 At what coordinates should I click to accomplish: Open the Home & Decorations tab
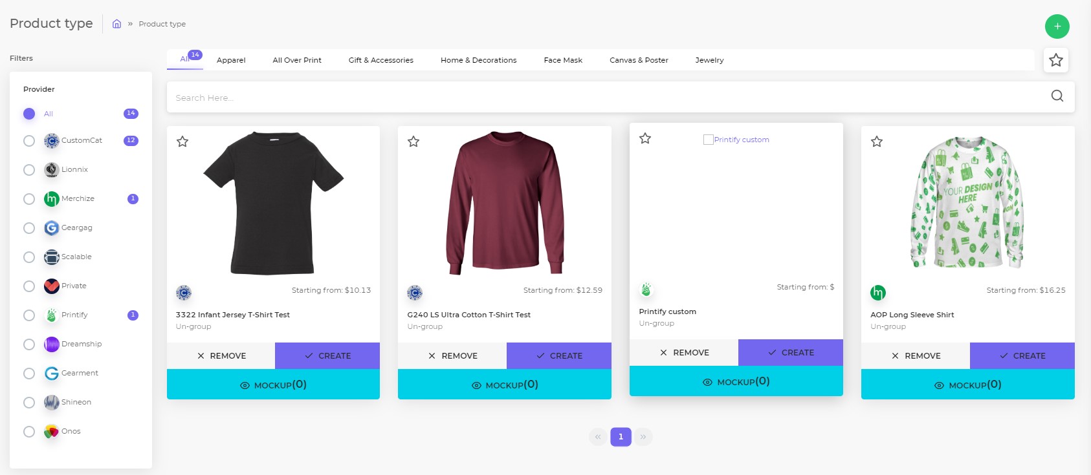tap(479, 60)
